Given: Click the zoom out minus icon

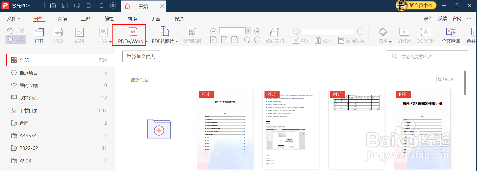Looking at the screenshot, I should (213, 31).
